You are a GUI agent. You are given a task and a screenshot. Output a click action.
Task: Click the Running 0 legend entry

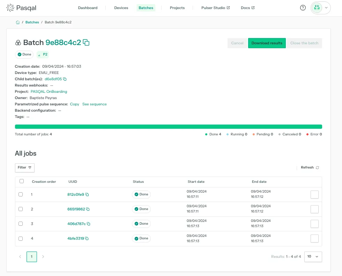click(237, 134)
